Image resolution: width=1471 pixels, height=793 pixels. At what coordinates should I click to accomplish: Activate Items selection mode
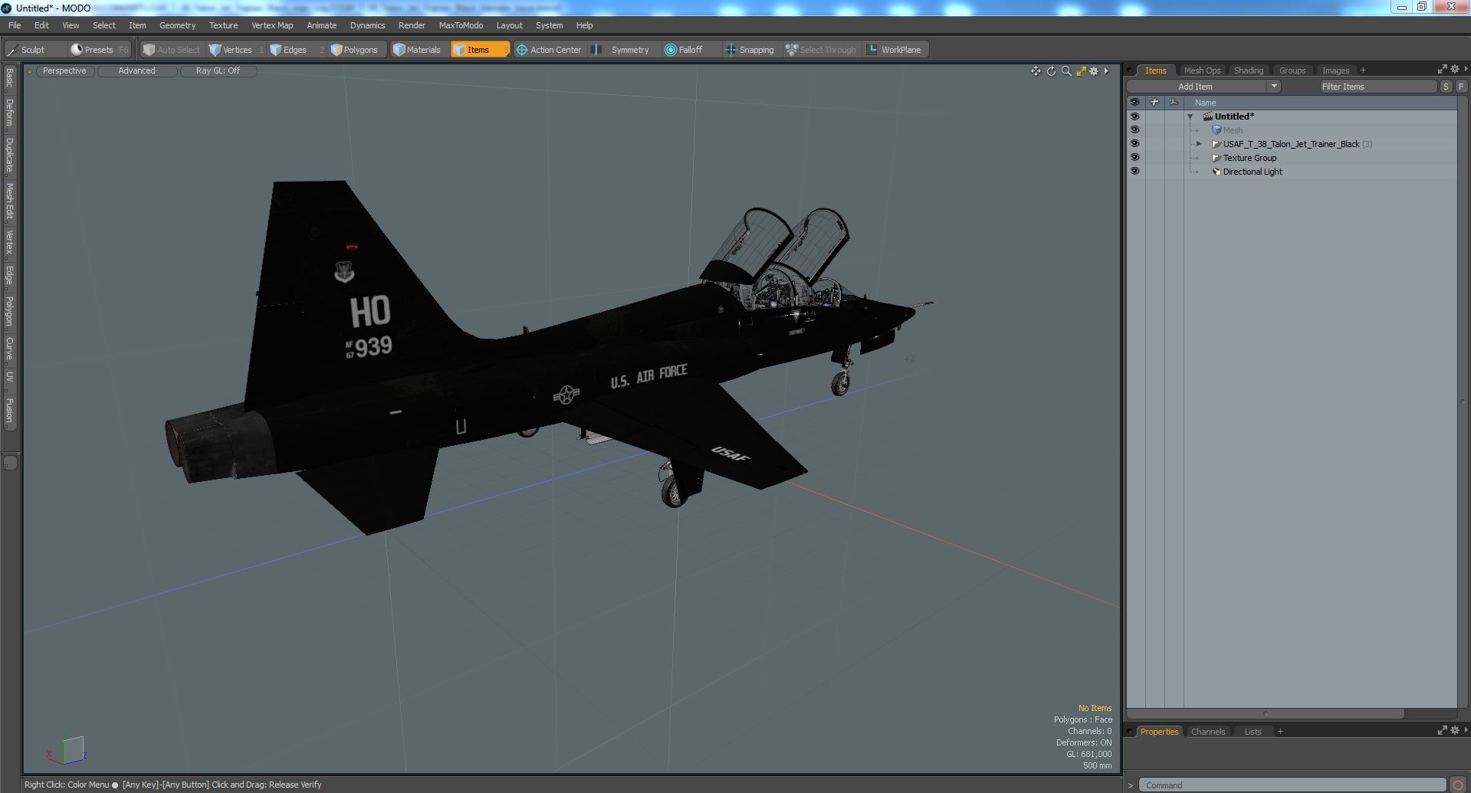[481, 50]
